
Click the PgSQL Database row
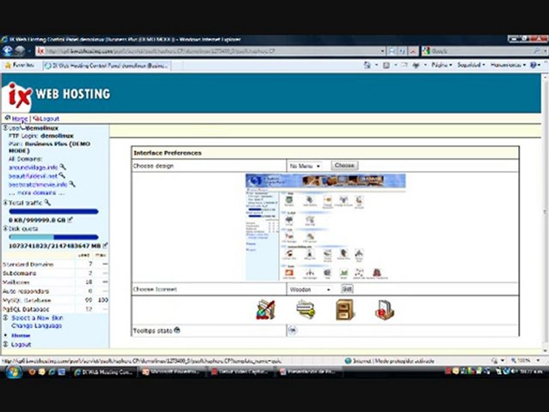(x=55, y=309)
